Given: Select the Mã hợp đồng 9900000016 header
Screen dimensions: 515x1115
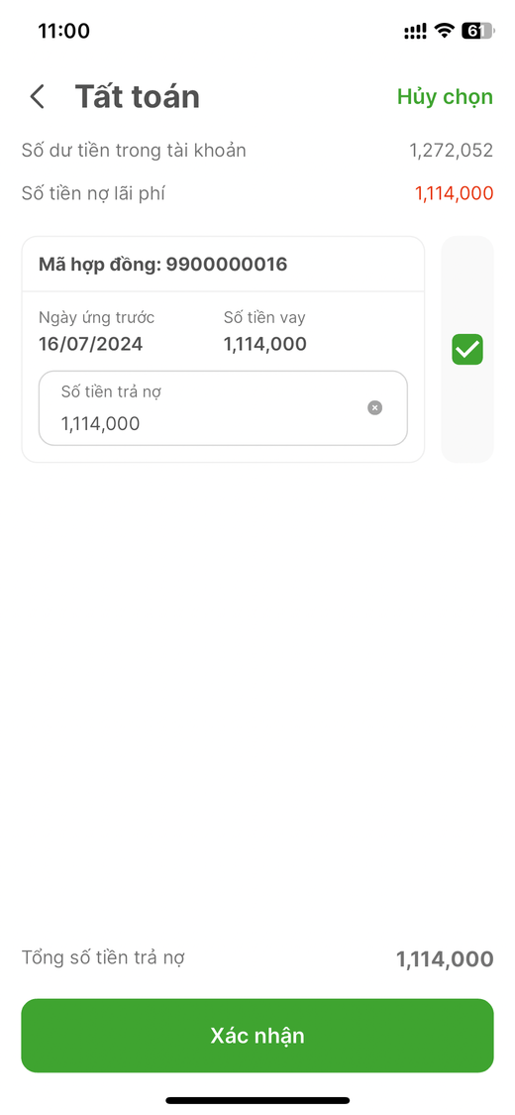Looking at the screenshot, I should point(162,265).
